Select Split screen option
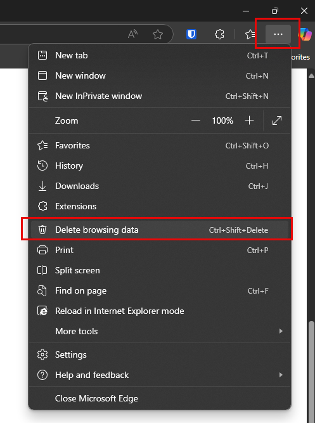The height and width of the screenshot is (423, 315). pos(160,270)
